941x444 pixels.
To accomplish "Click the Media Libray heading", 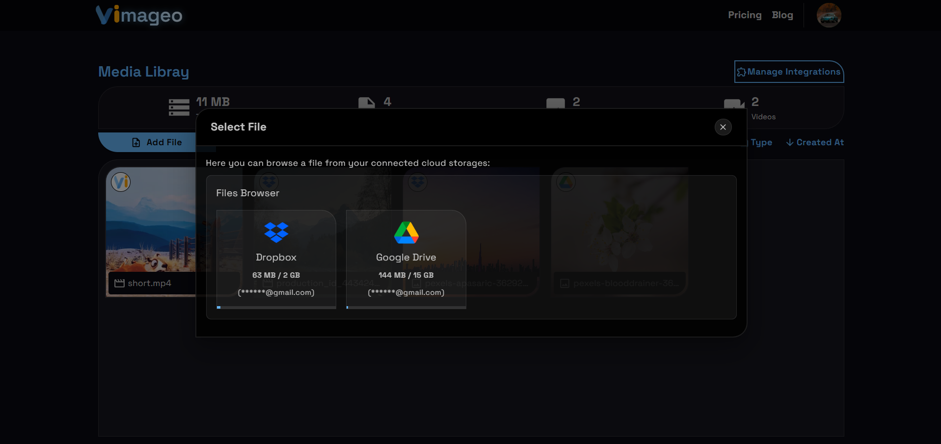I will pos(143,72).
